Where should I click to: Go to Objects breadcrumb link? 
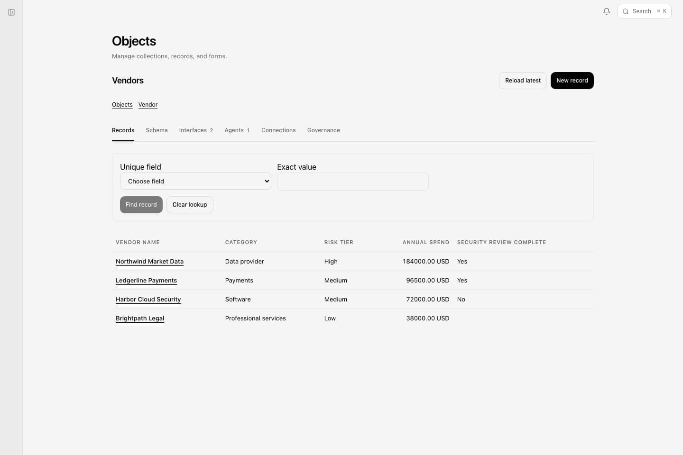(x=122, y=105)
